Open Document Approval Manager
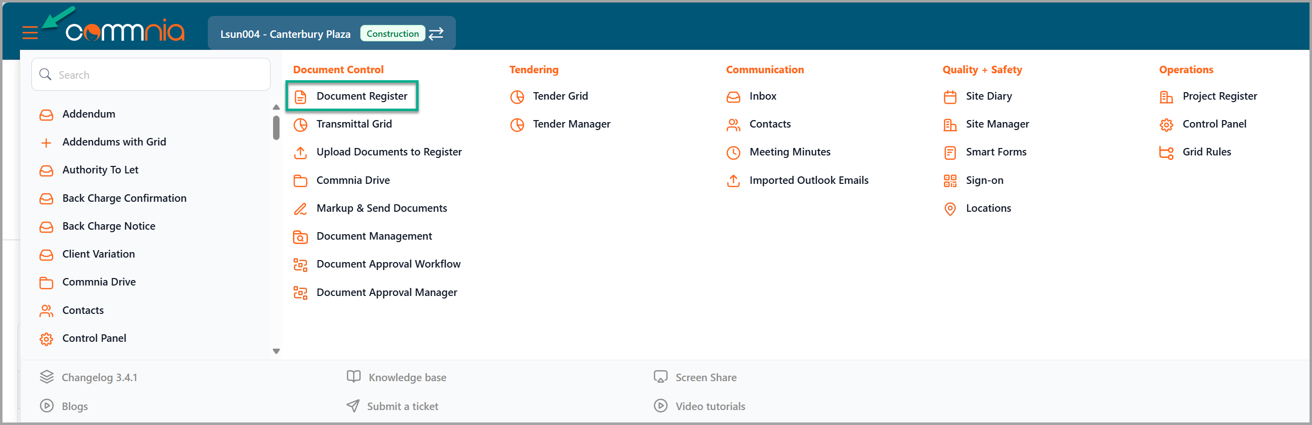 pos(387,292)
